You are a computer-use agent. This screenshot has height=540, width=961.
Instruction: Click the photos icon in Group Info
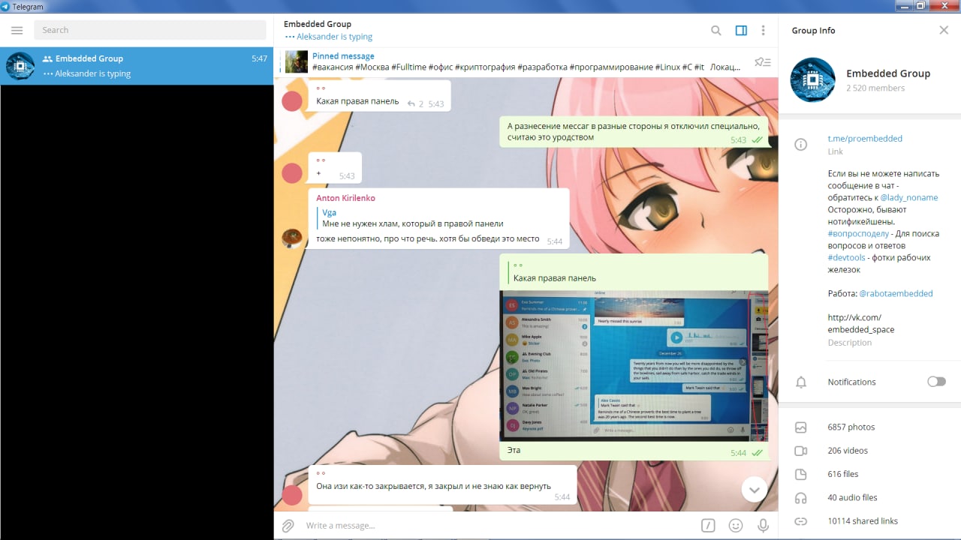(801, 427)
